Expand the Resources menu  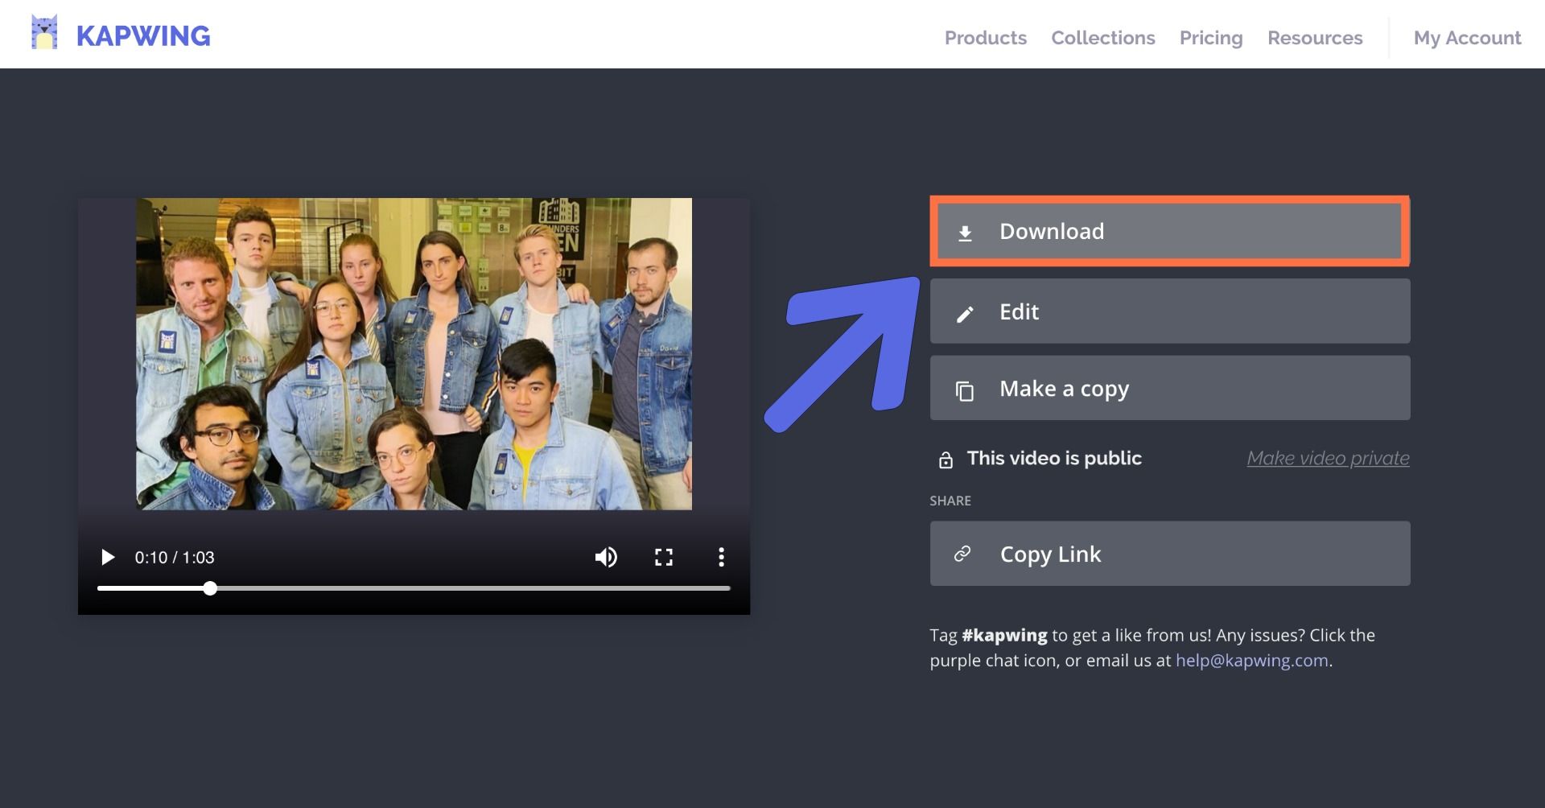point(1314,38)
